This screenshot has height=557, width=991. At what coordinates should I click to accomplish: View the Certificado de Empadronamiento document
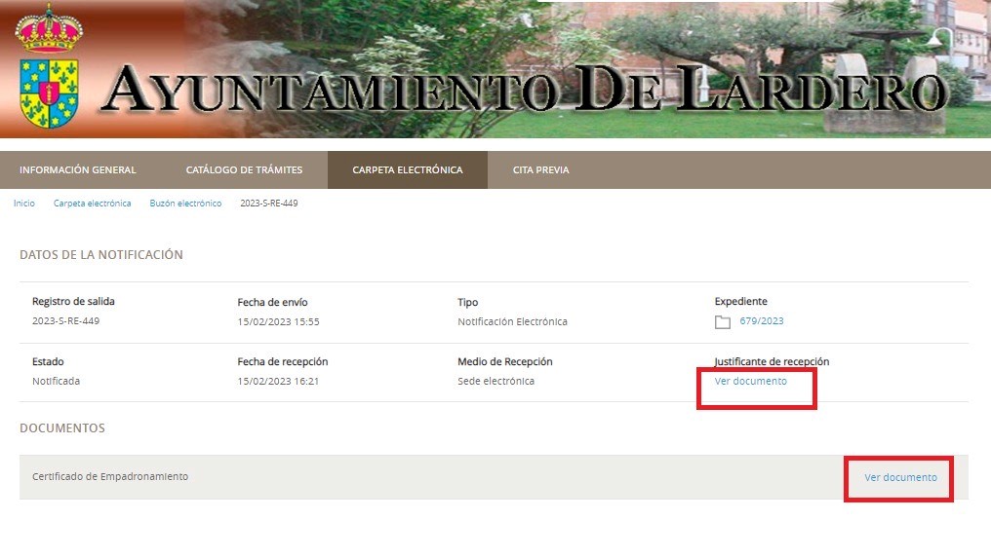[x=900, y=477]
